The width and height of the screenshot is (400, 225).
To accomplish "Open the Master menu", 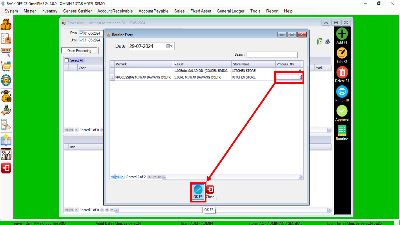I will 30,11.
